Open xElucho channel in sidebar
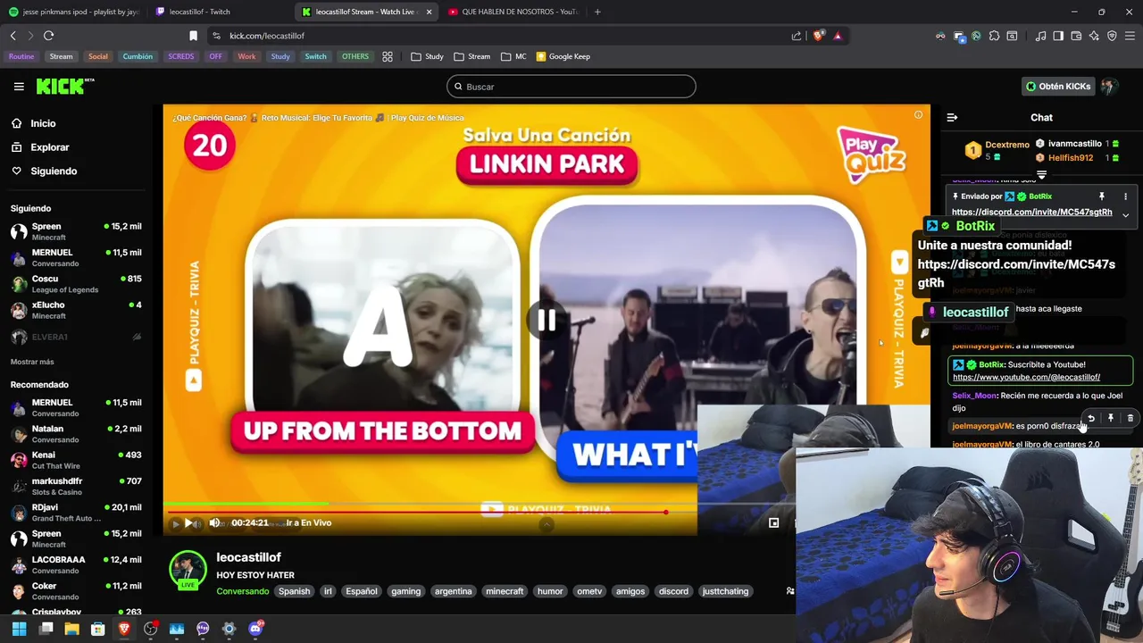 point(76,310)
